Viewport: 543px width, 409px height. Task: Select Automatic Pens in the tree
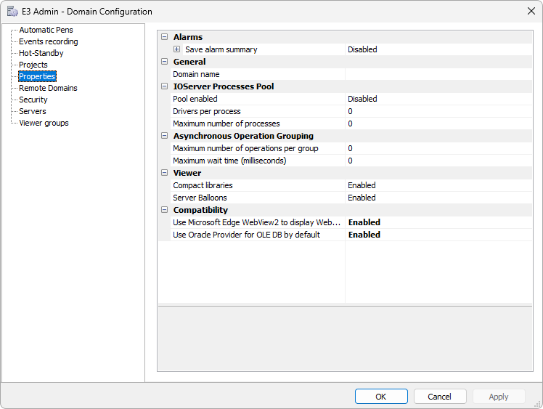tap(46, 30)
